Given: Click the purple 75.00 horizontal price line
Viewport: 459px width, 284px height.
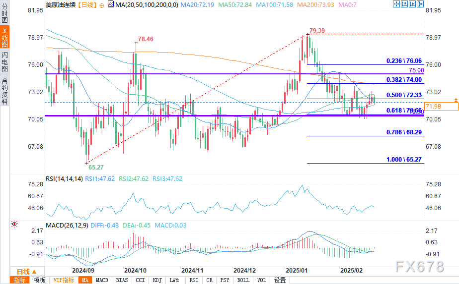Looking at the screenshot, I should pos(199,74).
